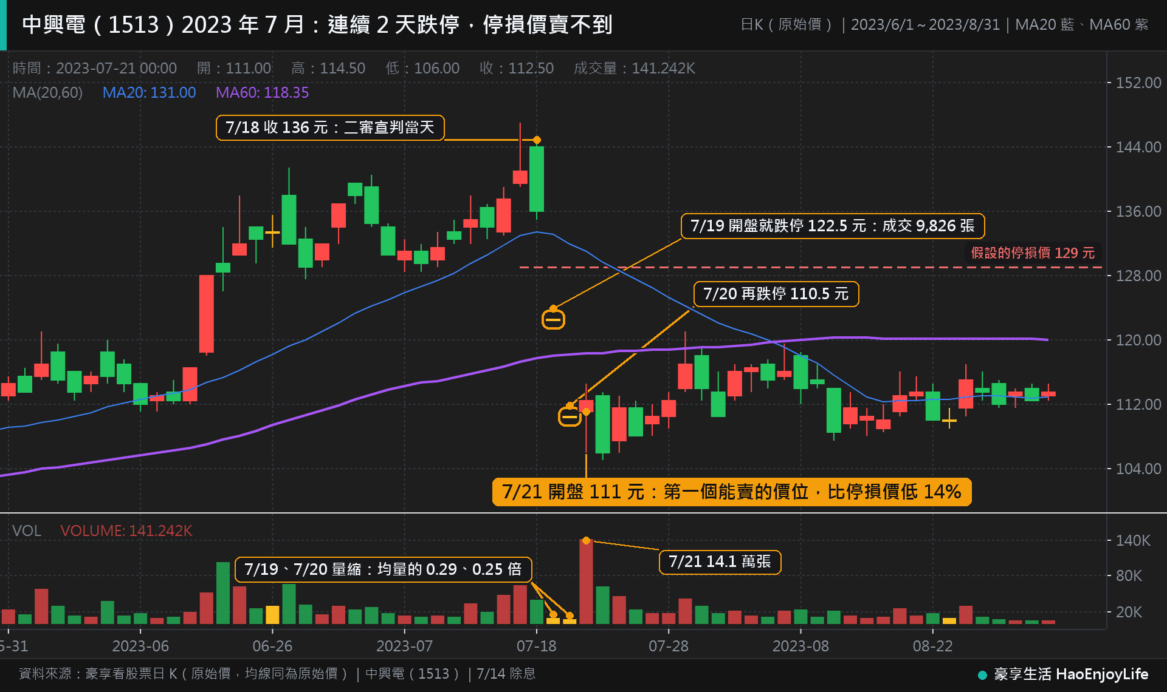Click the 07-18 date axis label
Image resolution: width=1167 pixels, height=692 pixels.
click(537, 646)
